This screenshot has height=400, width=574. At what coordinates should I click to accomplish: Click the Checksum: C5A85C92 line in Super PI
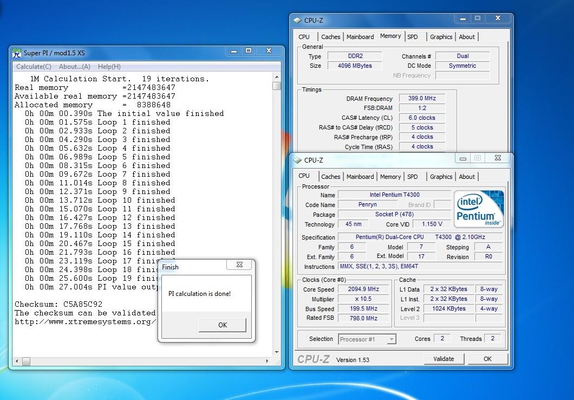tap(58, 305)
